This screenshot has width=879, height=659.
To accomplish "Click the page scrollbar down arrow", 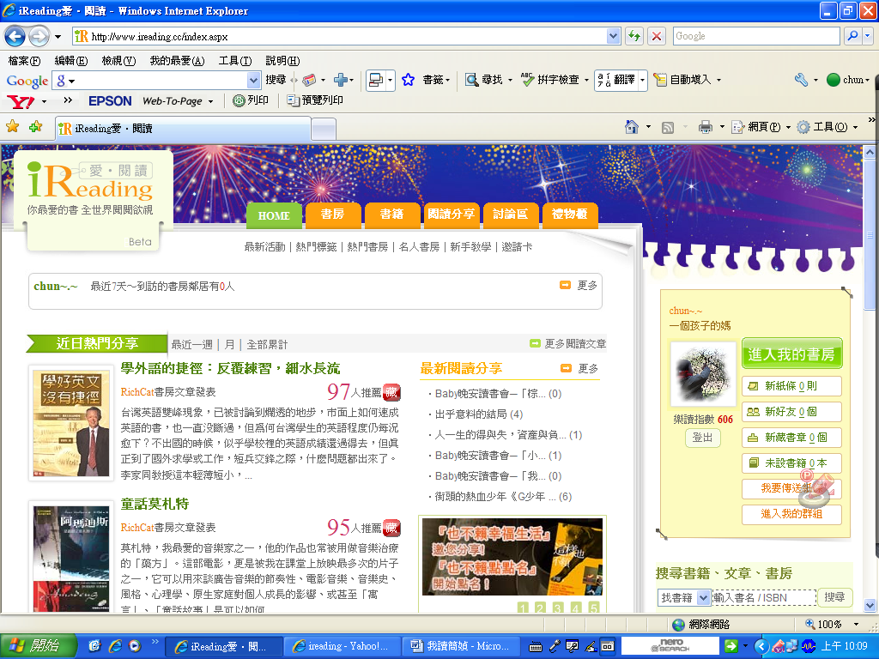I will pos(870,605).
